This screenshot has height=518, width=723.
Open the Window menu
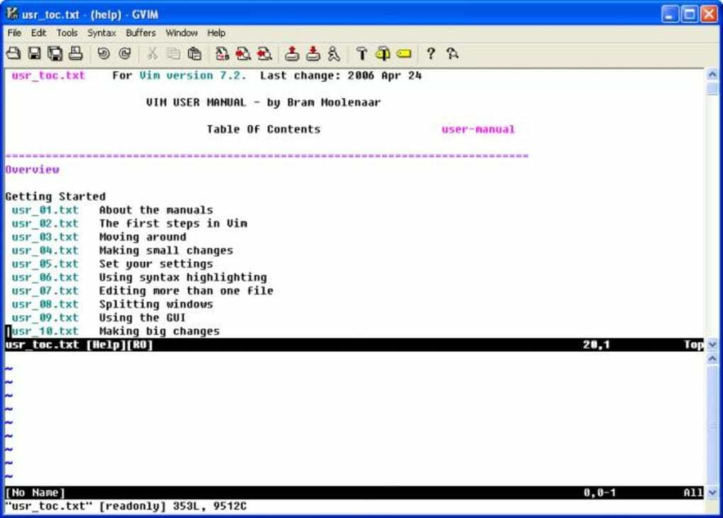coord(181,33)
